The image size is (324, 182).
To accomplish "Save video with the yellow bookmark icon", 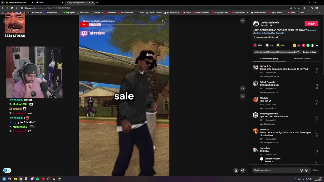I will pos(278,45).
